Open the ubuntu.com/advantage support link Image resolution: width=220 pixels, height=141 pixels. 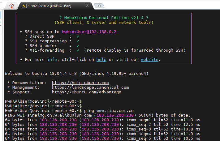point(86,92)
